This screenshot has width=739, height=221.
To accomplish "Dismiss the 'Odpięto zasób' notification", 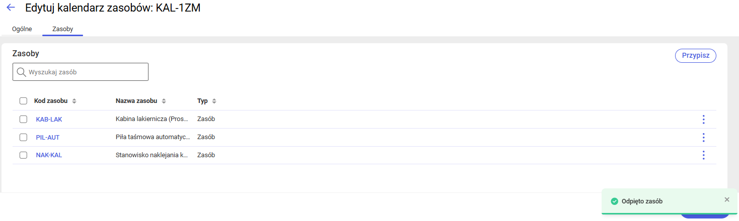I will click(x=726, y=199).
